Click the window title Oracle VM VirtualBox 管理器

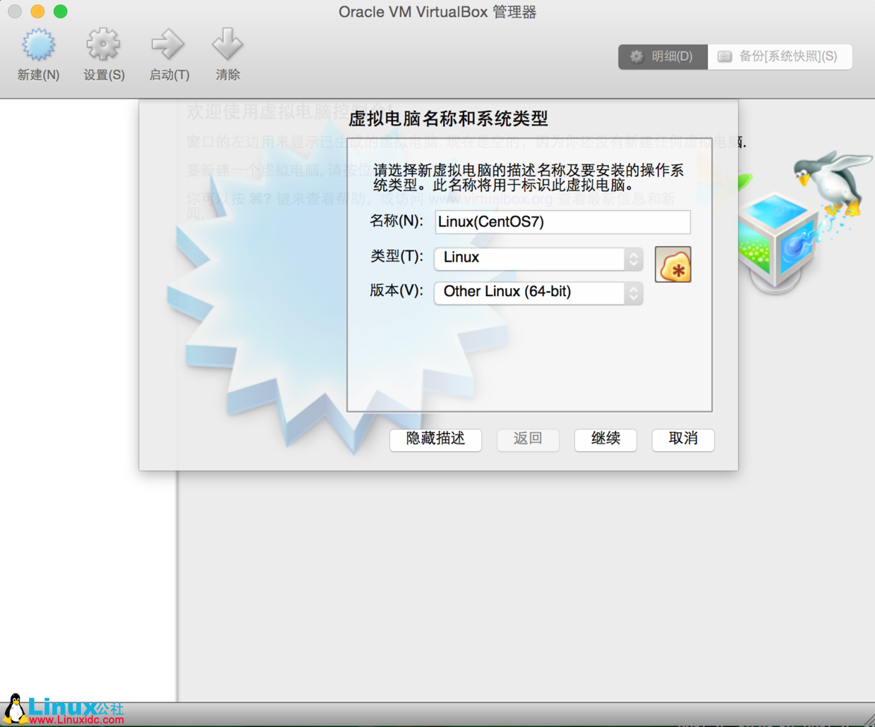coord(437,12)
